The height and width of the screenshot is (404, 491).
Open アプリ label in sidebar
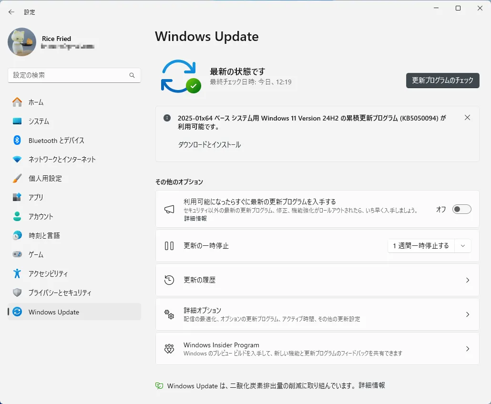click(36, 197)
